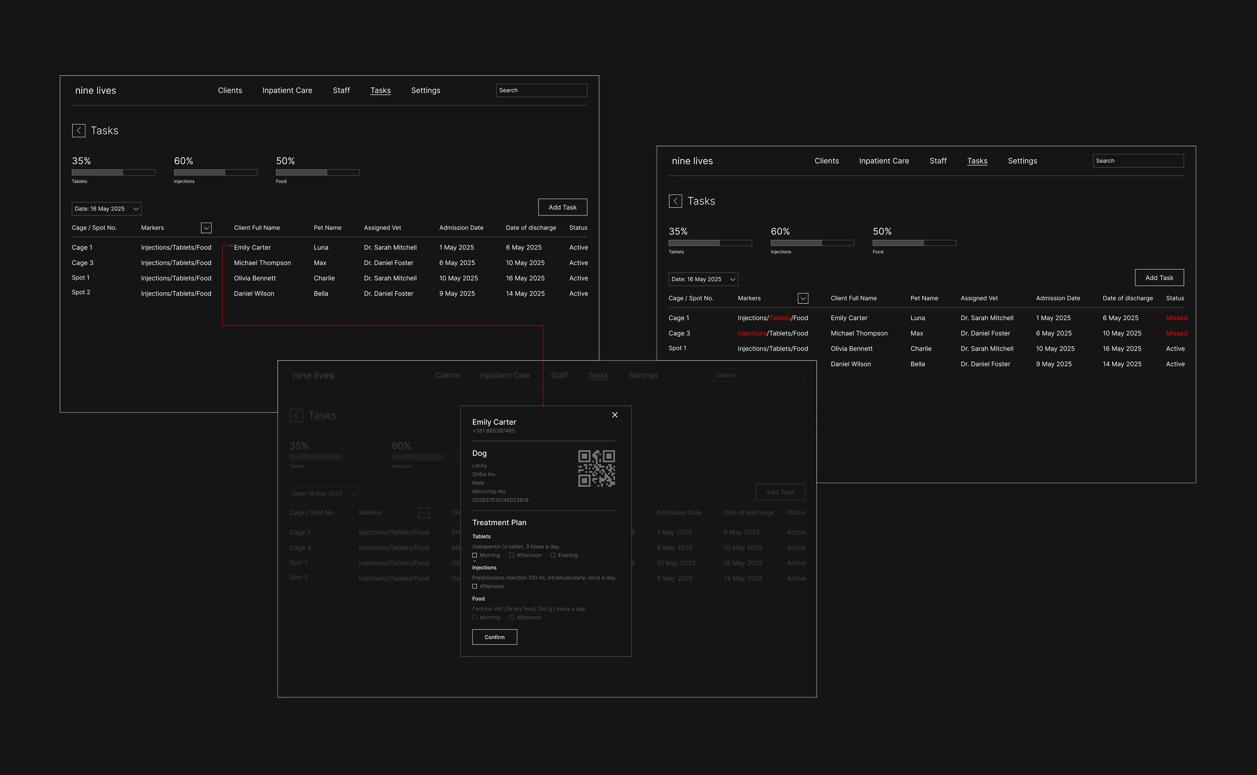Click dimmed Settings nav item behind the modal

click(x=644, y=375)
